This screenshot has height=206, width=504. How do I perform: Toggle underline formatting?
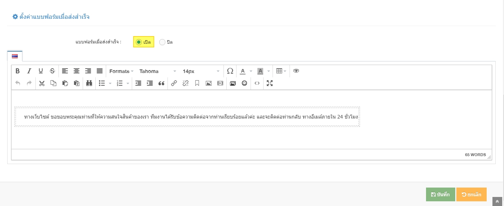coord(41,71)
